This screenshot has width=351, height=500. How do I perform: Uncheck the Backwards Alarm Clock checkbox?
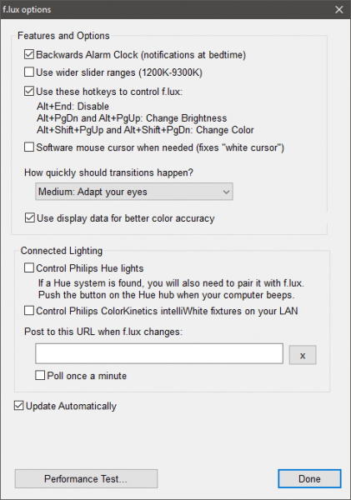pos(29,54)
